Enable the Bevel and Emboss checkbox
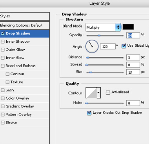Viewport: 149px width, 144px height. pyautogui.click(x=3, y=66)
